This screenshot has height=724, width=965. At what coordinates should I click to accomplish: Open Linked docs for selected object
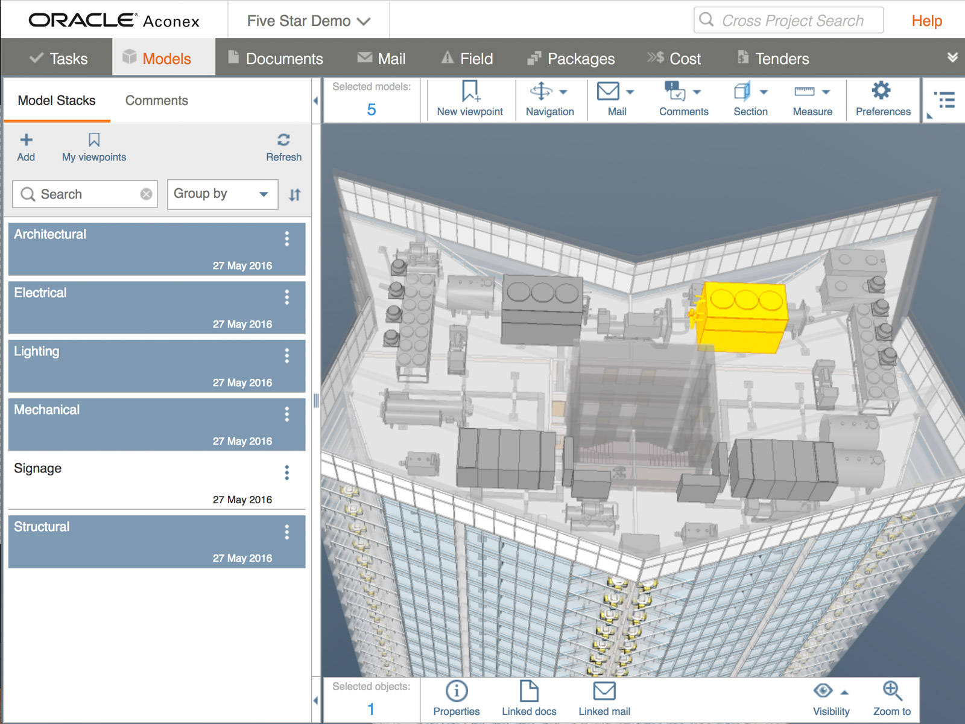coord(528,691)
